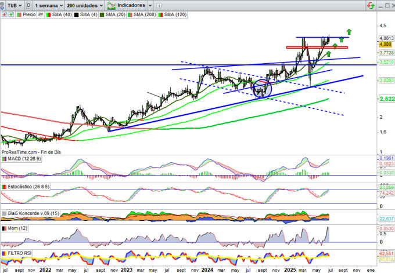The width and height of the screenshot is (395, 273).
Task: Click the 2,522 green price axis label
Action: (387, 99)
